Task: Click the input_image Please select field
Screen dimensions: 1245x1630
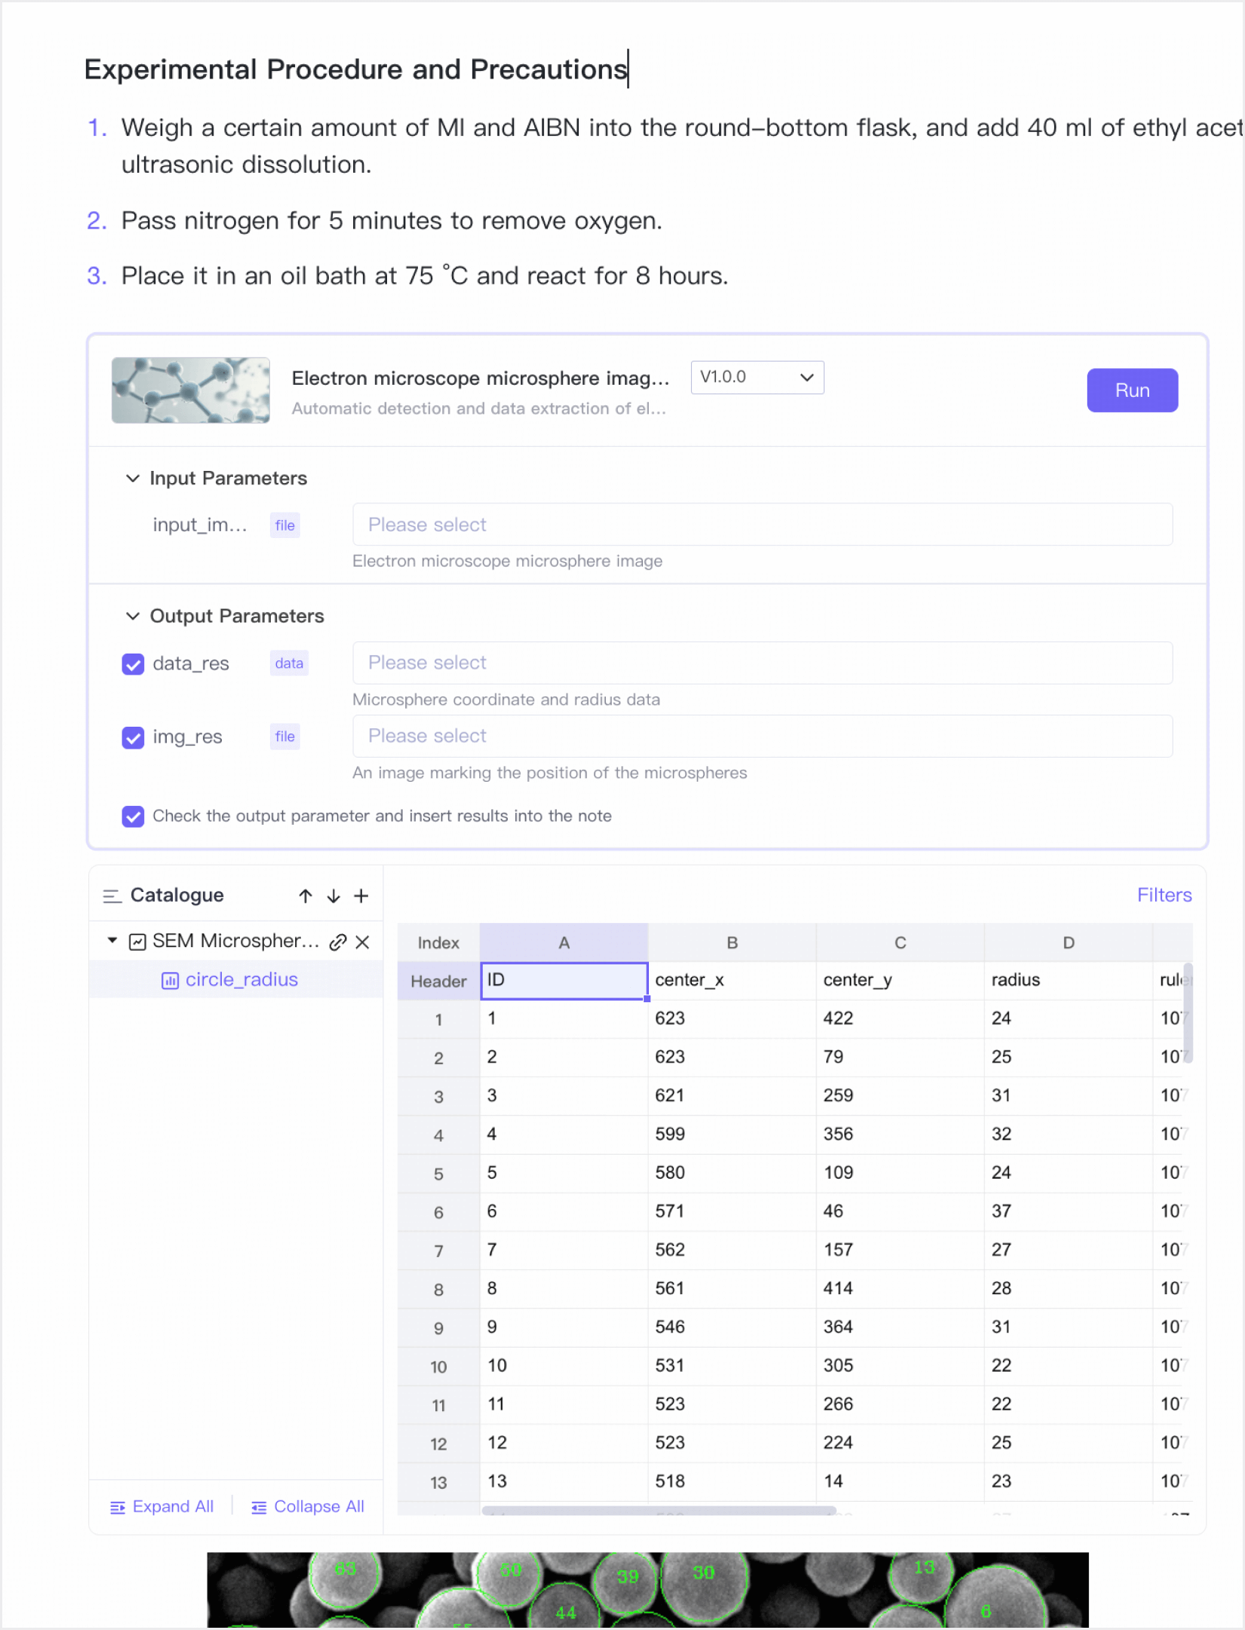Action: [762, 524]
